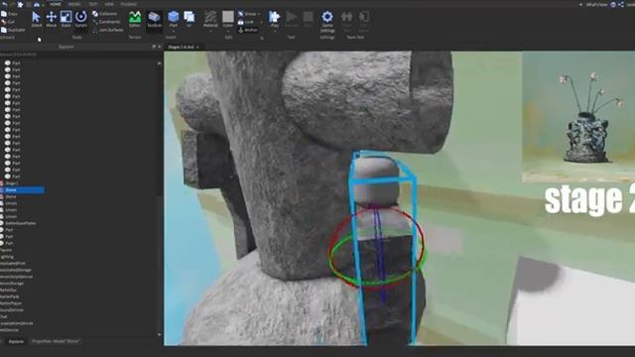Select ServerStorage in Explorer
Screen dimensions: 635x357
12,284
